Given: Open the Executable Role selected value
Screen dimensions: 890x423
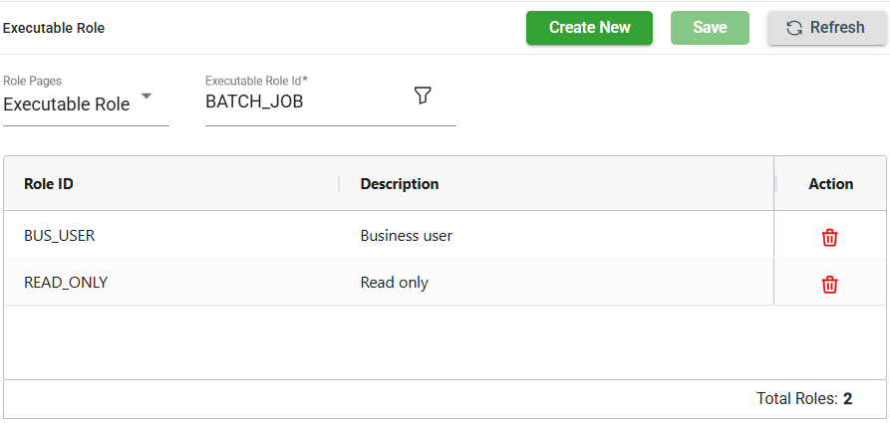Looking at the screenshot, I should tap(67, 105).
